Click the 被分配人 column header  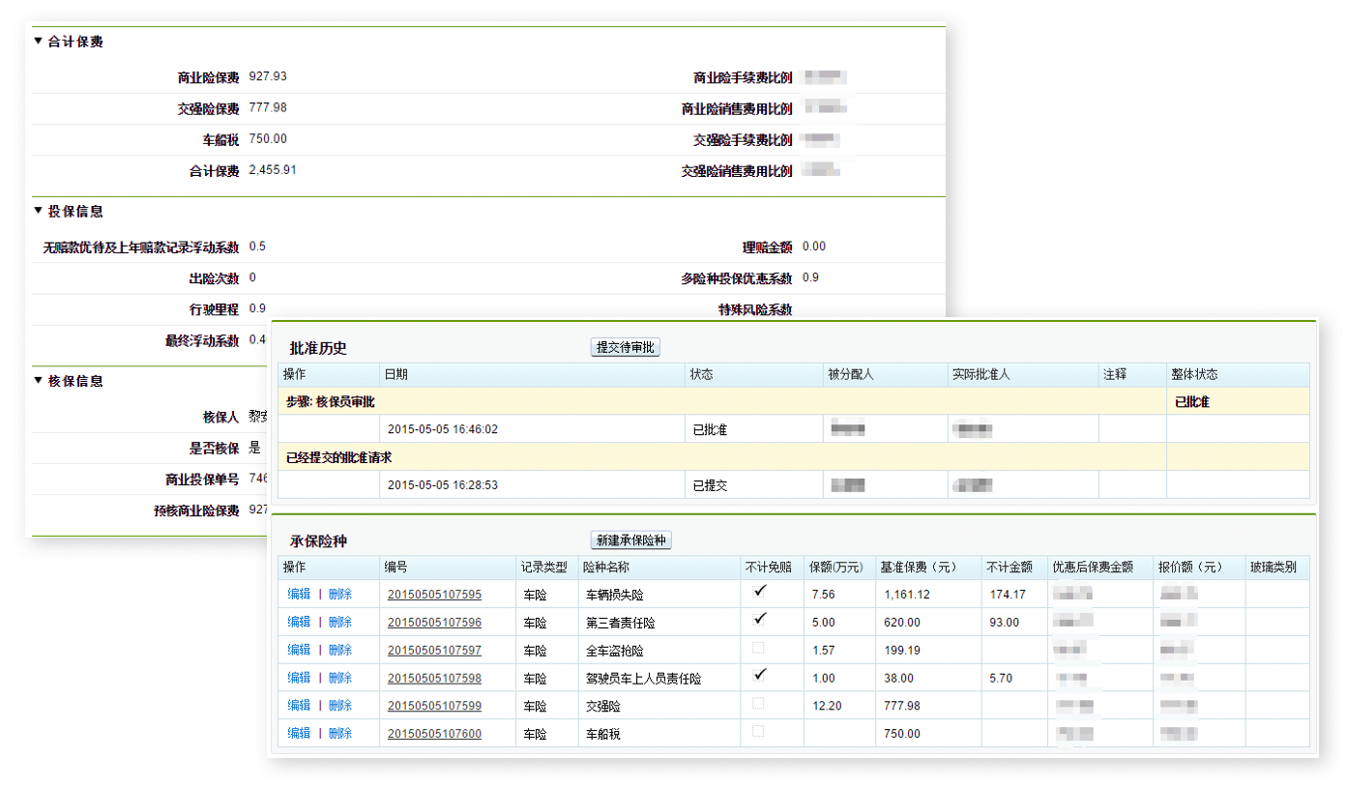[x=884, y=374]
